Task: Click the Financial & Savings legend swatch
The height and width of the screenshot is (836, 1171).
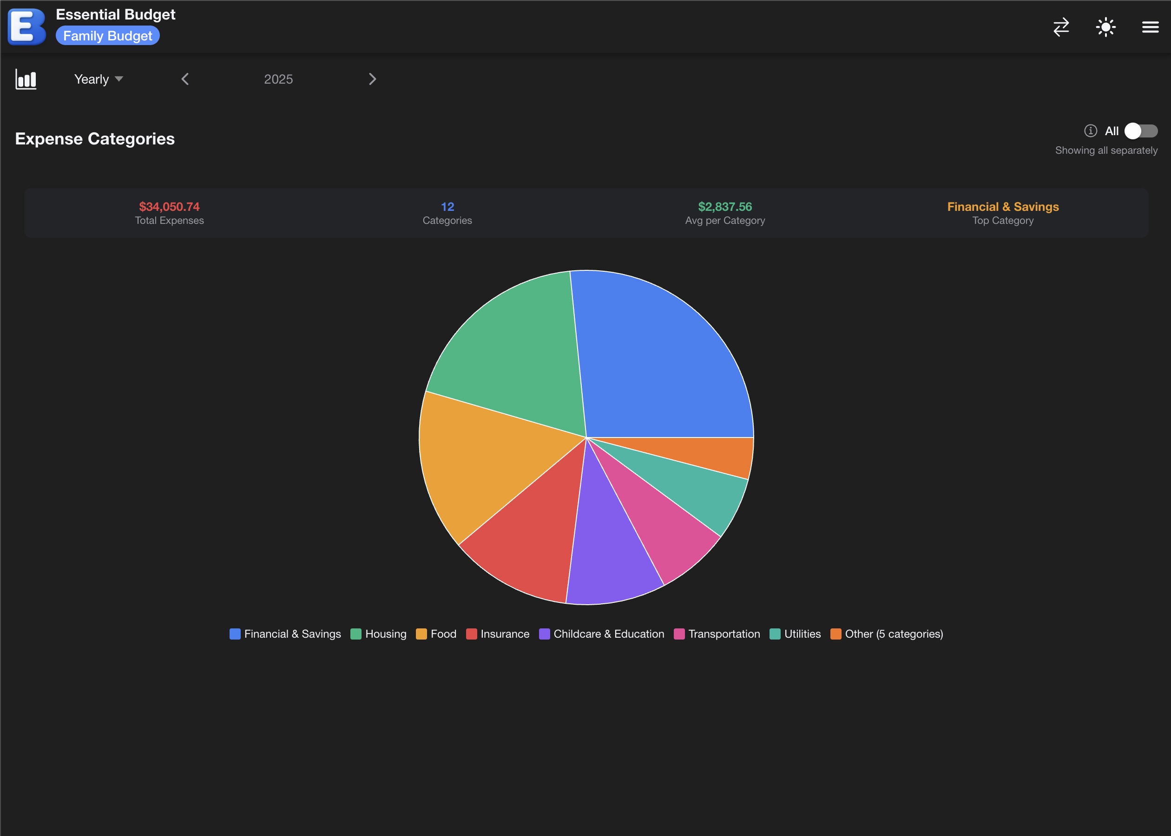Action: point(235,634)
